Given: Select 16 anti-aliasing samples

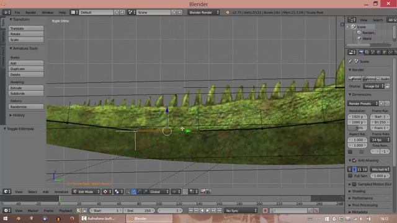Looking at the screenshot, I should pos(365,169).
